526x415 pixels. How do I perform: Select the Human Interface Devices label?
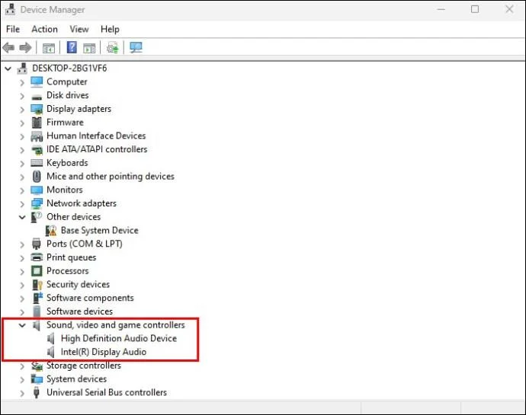96,136
